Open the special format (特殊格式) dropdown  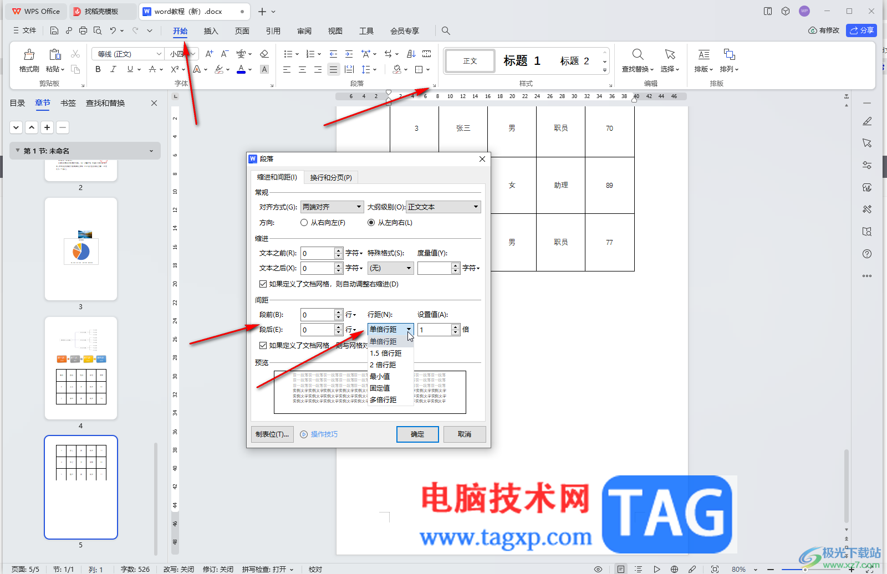(391, 268)
